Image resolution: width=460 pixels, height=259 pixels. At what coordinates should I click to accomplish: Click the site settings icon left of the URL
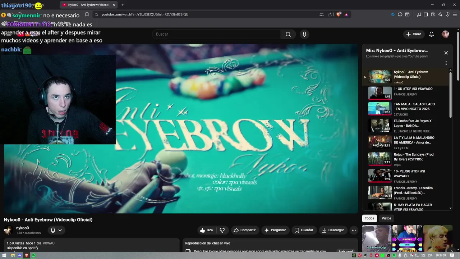[x=96, y=14]
